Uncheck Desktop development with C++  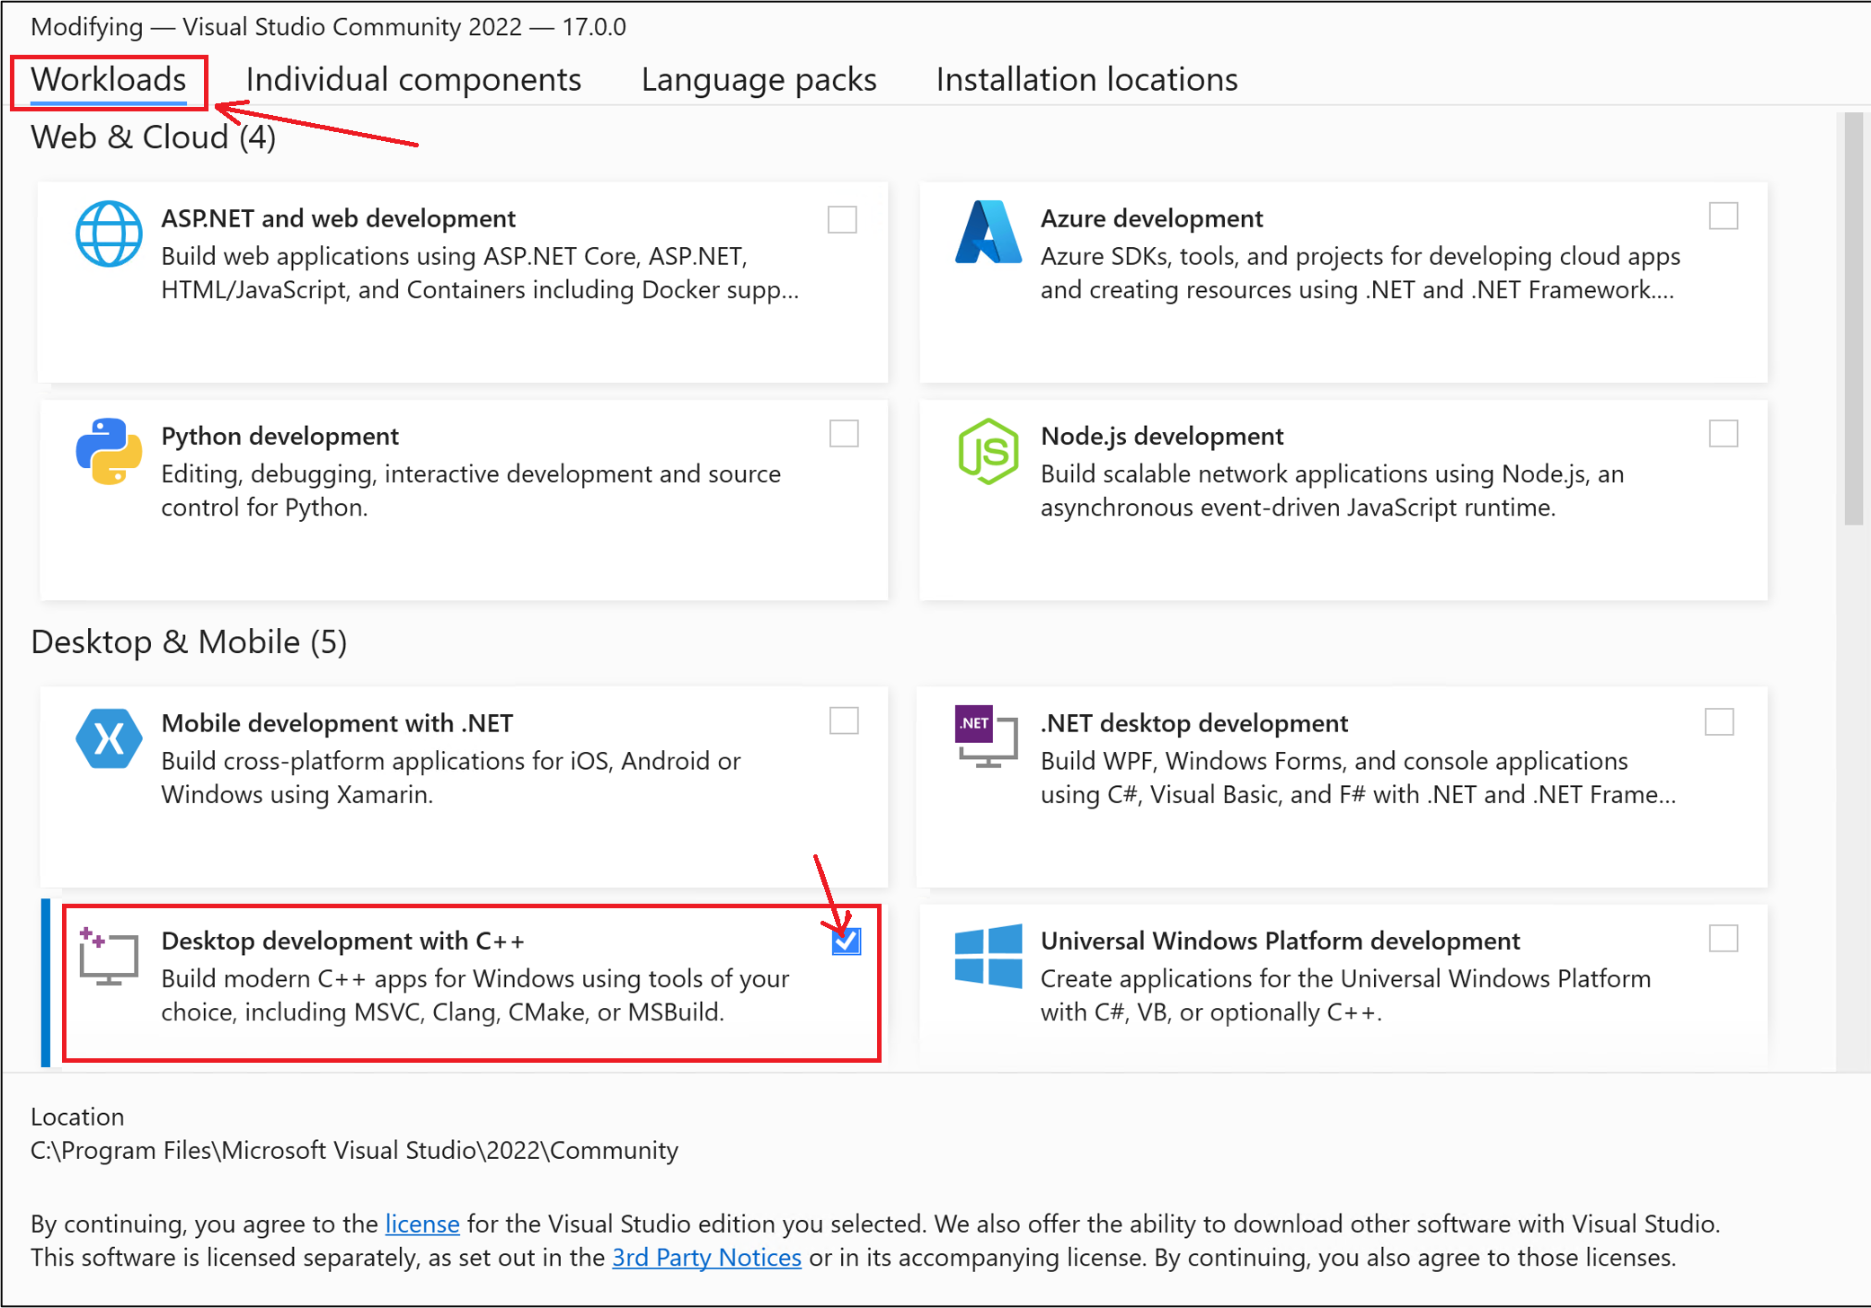[845, 941]
